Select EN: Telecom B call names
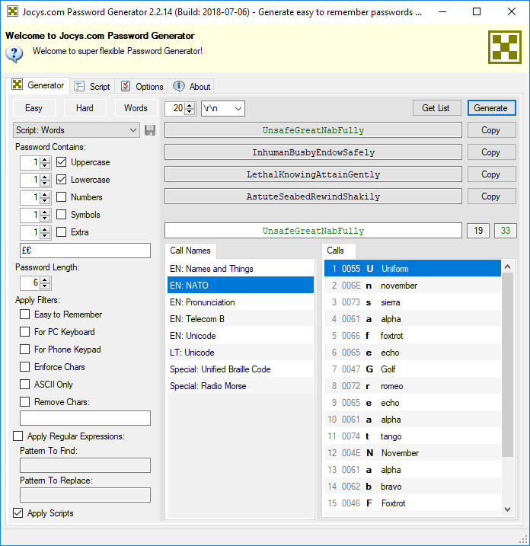Image resolution: width=530 pixels, height=546 pixels. (x=241, y=318)
